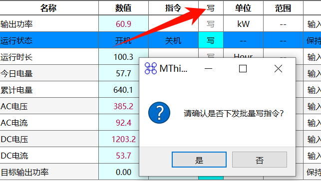Minimize the MThings dialog window
The height and width of the screenshot is (181, 321).
(x=208, y=69)
